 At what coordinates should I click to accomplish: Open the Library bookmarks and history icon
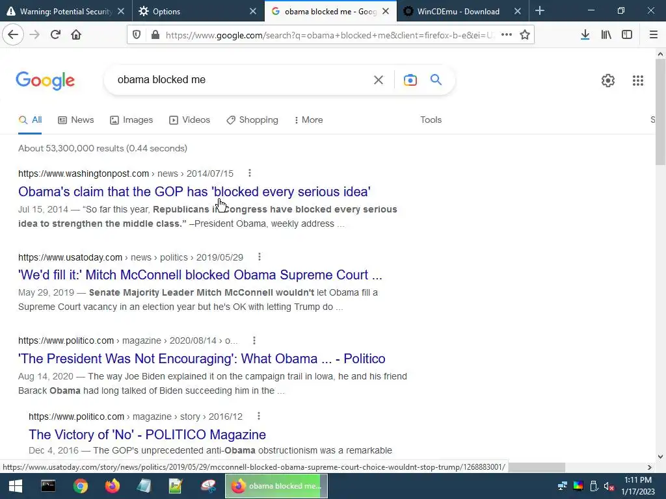pos(606,35)
